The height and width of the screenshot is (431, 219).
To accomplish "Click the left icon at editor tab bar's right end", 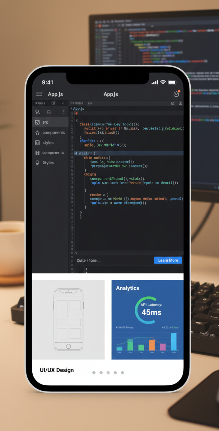I will [173, 103].
